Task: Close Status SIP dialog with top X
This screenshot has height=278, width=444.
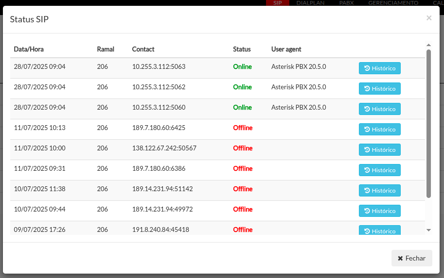Action: coord(429,18)
